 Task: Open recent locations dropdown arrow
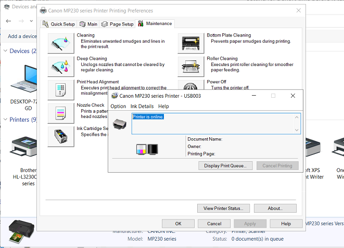(31, 21)
